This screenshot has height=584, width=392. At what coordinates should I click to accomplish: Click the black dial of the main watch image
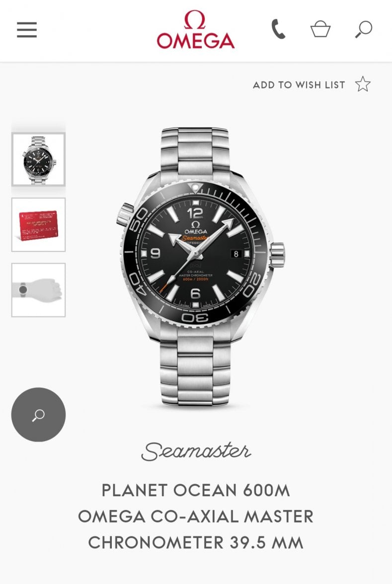[195, 254]
